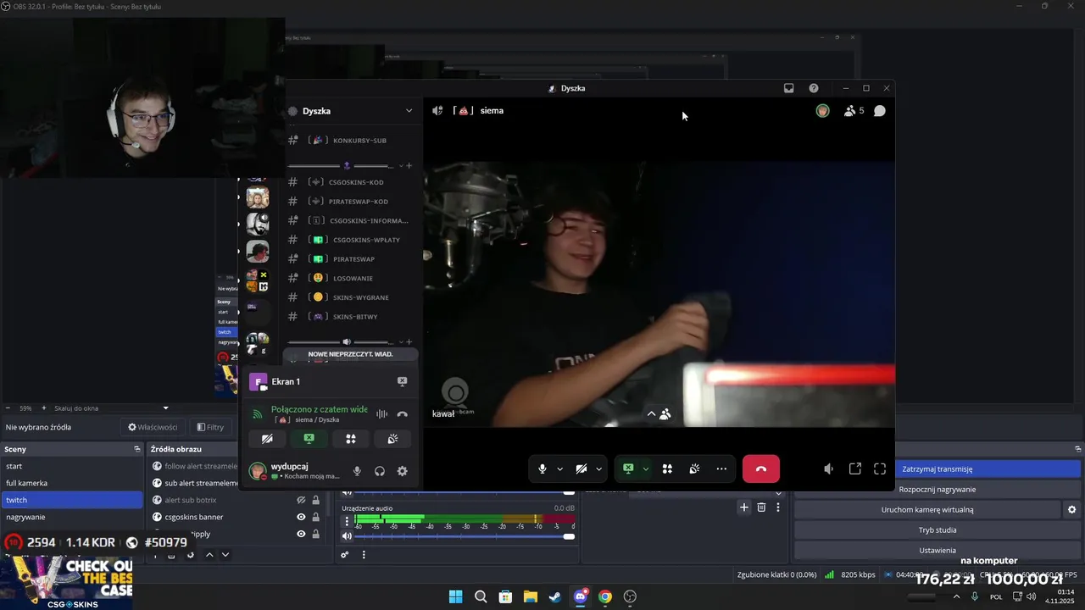
Task: Adjust the Urządzenie audio volume slider
Action: [x=464, y=536]
